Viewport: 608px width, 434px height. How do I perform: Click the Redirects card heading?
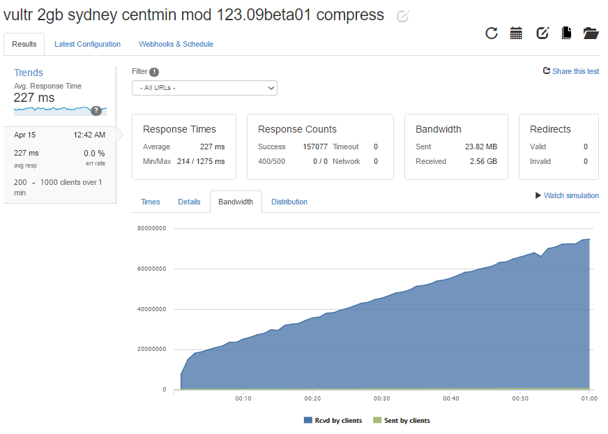(x=551, y=129)
